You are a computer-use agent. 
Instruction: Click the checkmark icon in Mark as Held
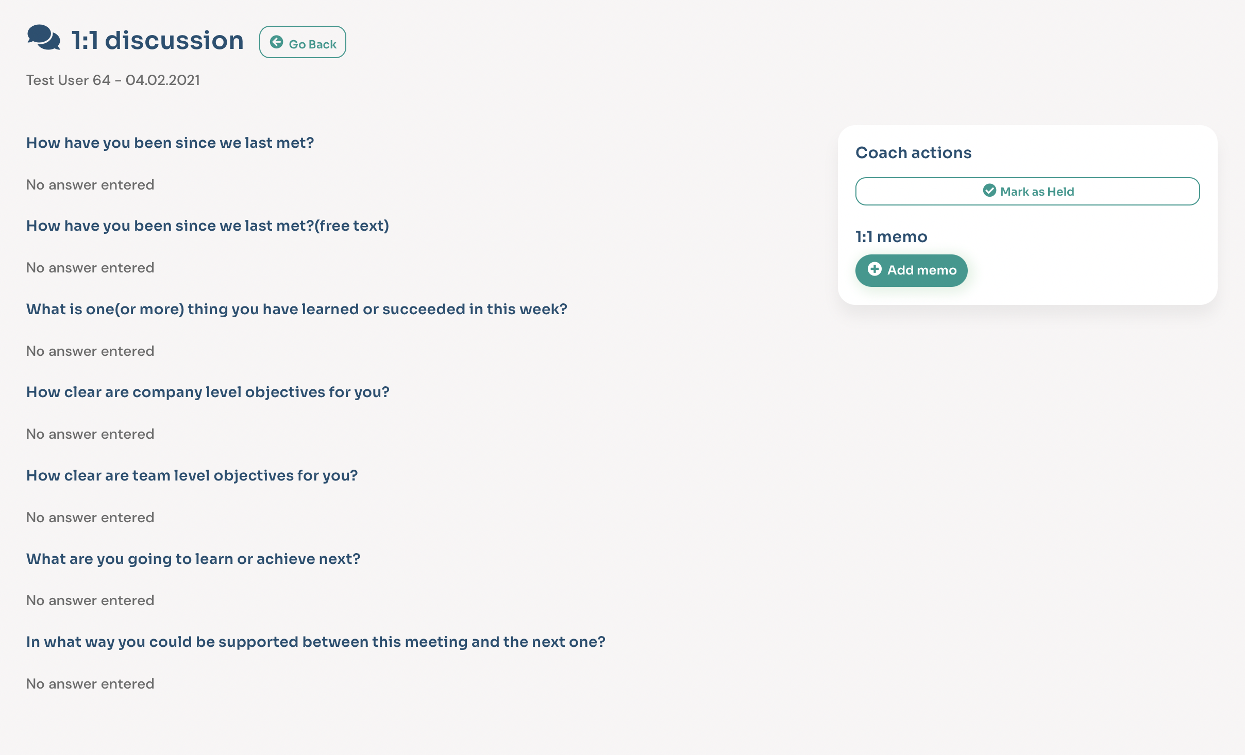989,191
